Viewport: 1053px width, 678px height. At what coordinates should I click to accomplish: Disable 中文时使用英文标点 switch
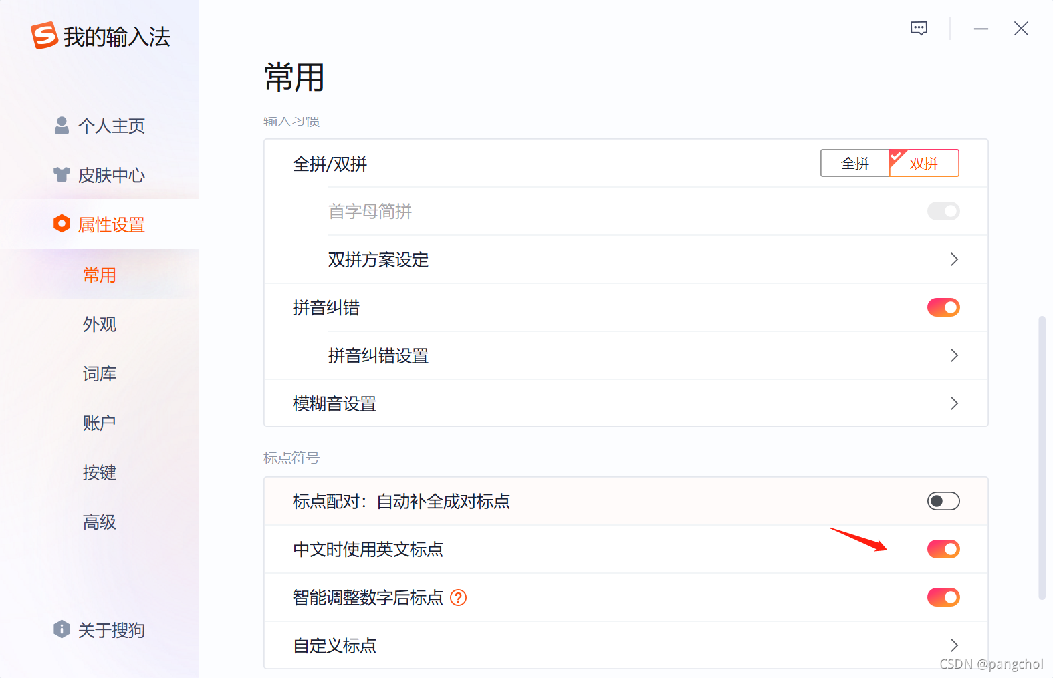click(943, 549)
